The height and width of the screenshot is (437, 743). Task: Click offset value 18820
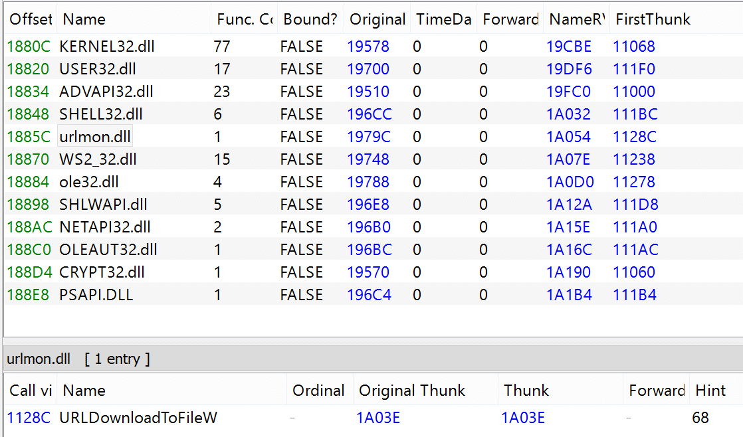[x=28, y=69]
